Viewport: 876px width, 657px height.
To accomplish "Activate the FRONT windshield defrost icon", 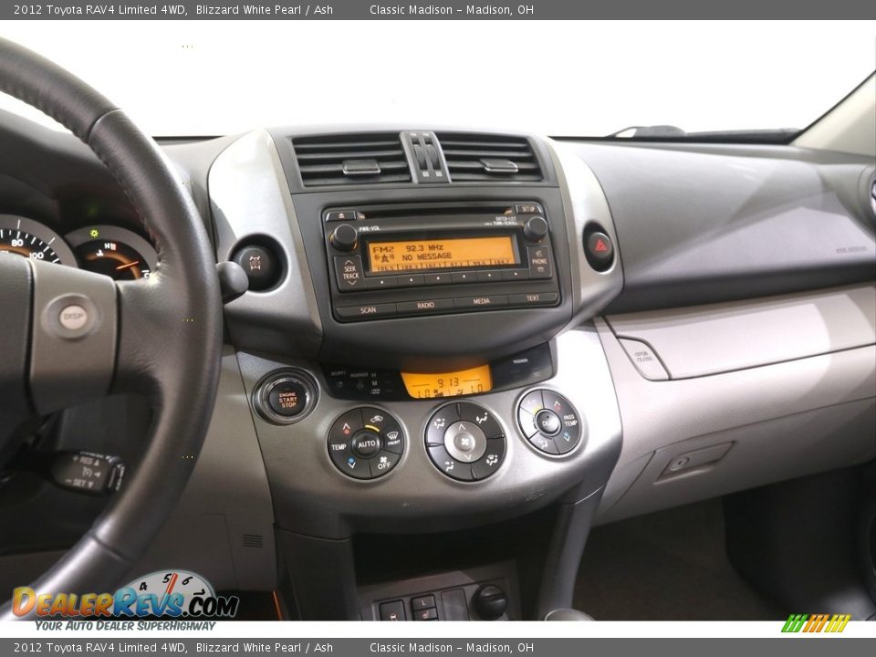I will coord(393,436).
